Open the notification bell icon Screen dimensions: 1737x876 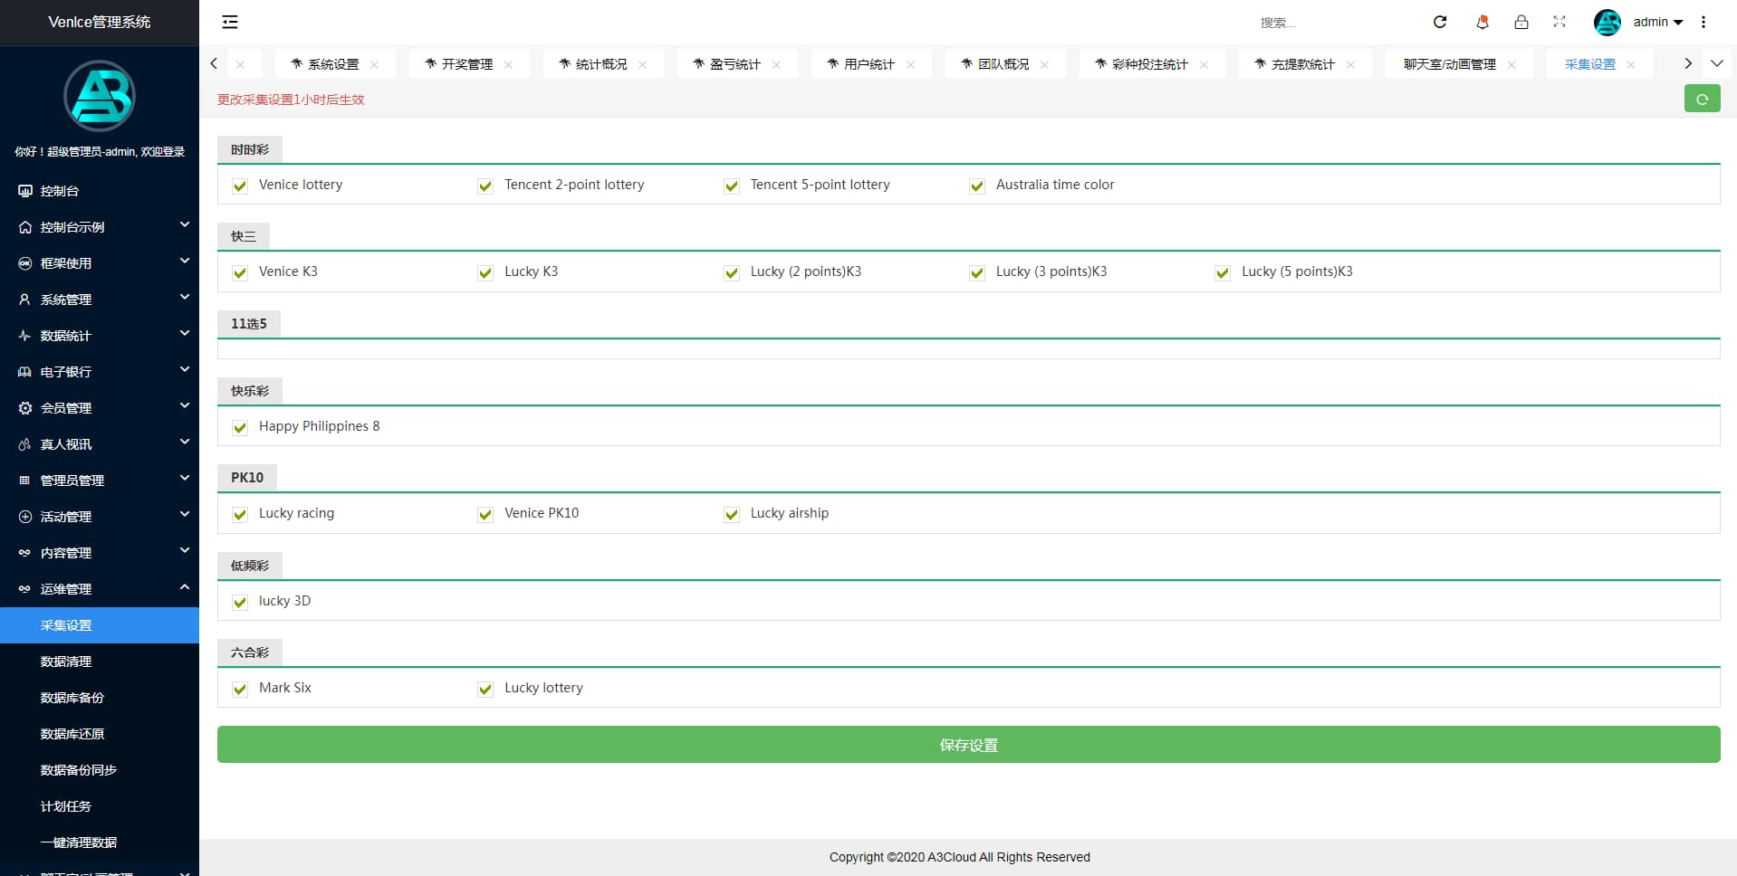[1483, 22]
